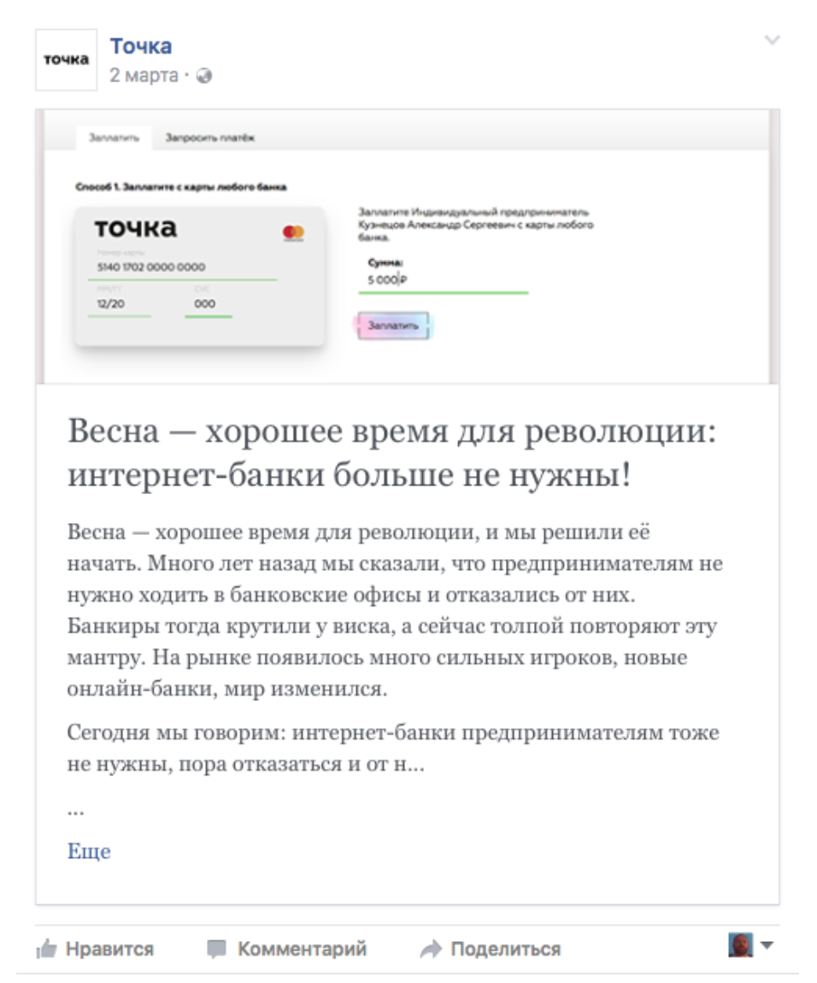Click the thumbs-up Нравится icon
The height and width of the screenshot is (983, 817).
pos(46,949)
